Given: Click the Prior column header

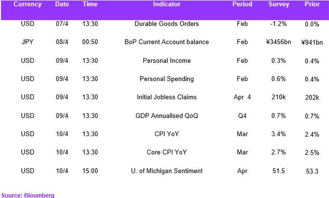Looking at the screenshot, I should (x=312, y=4).
